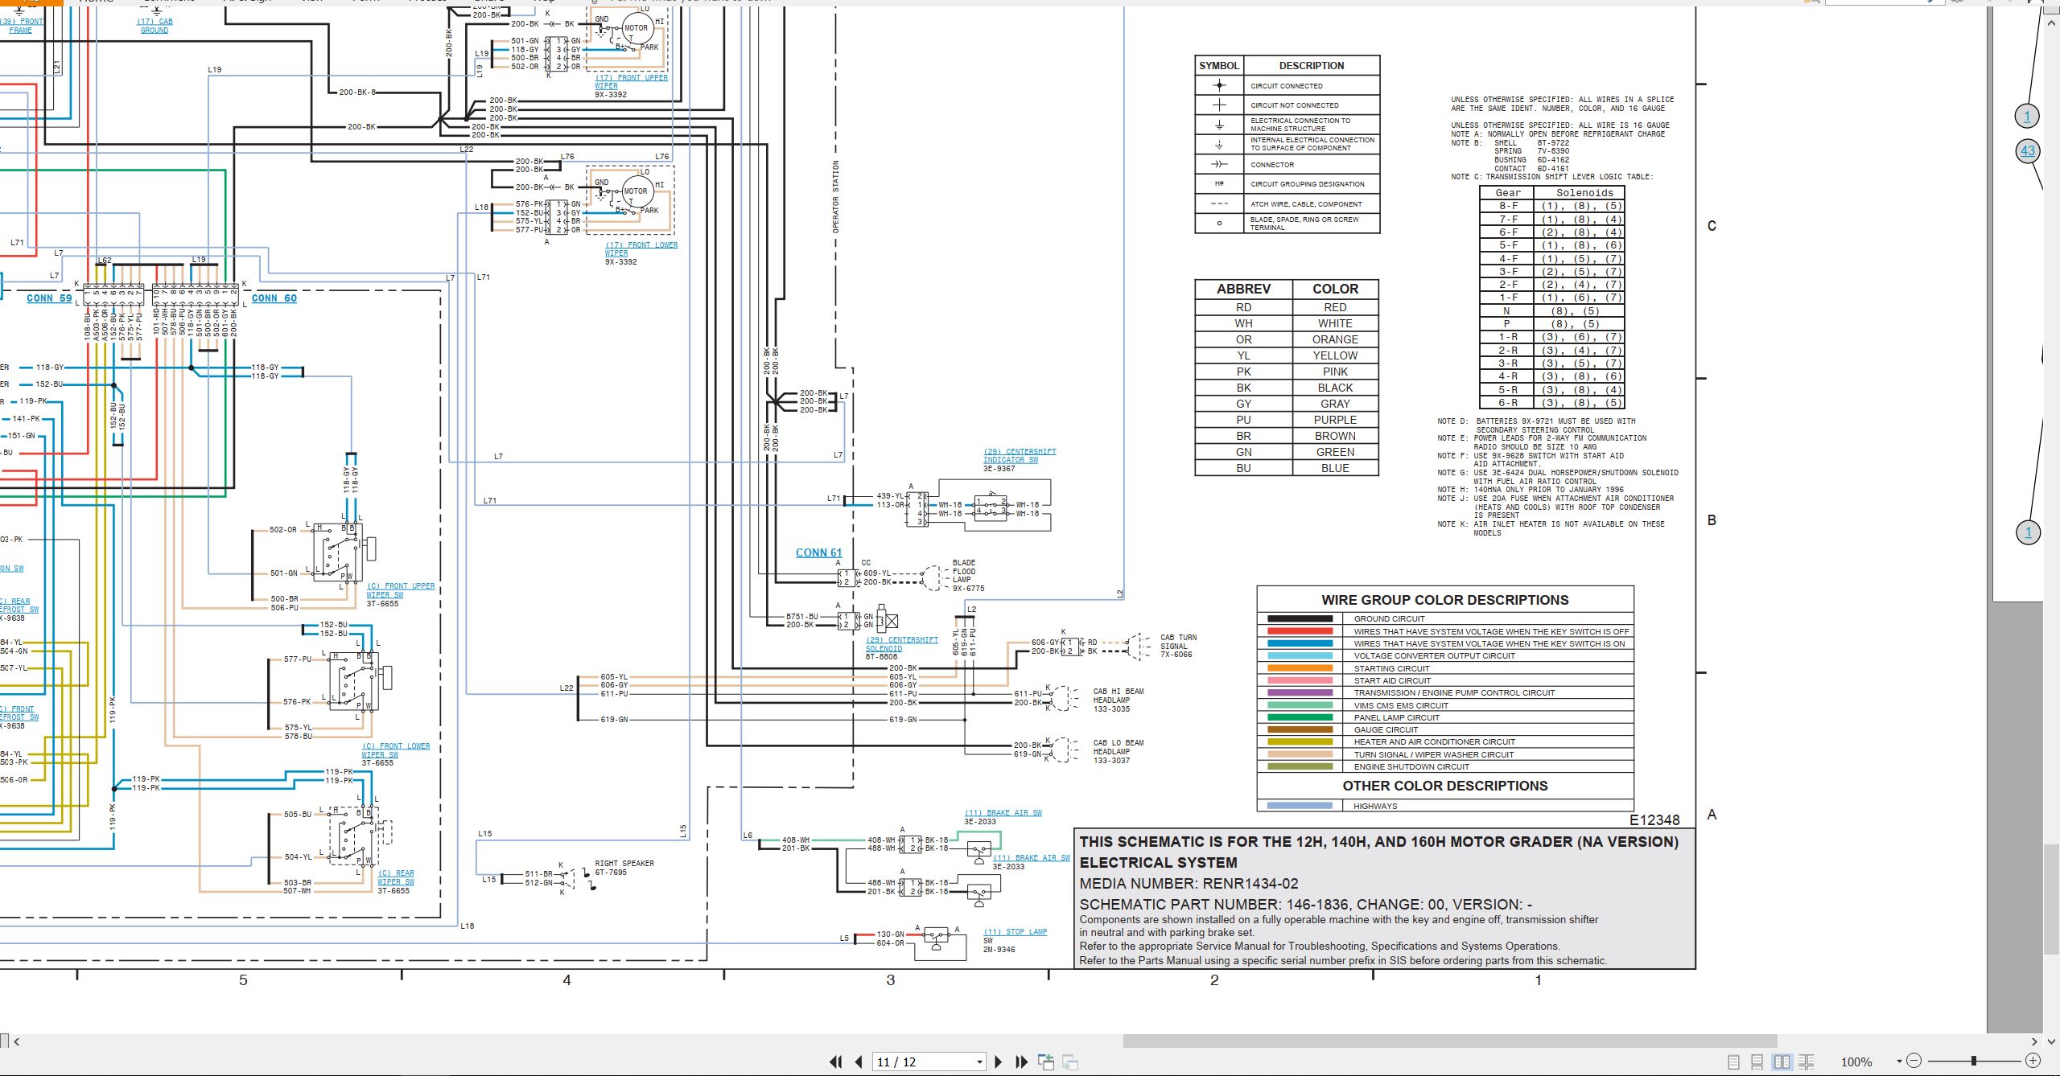The image size is (2060, 1076).
Task: Switch to continuous facing layout
Action: [1806, 1062]
